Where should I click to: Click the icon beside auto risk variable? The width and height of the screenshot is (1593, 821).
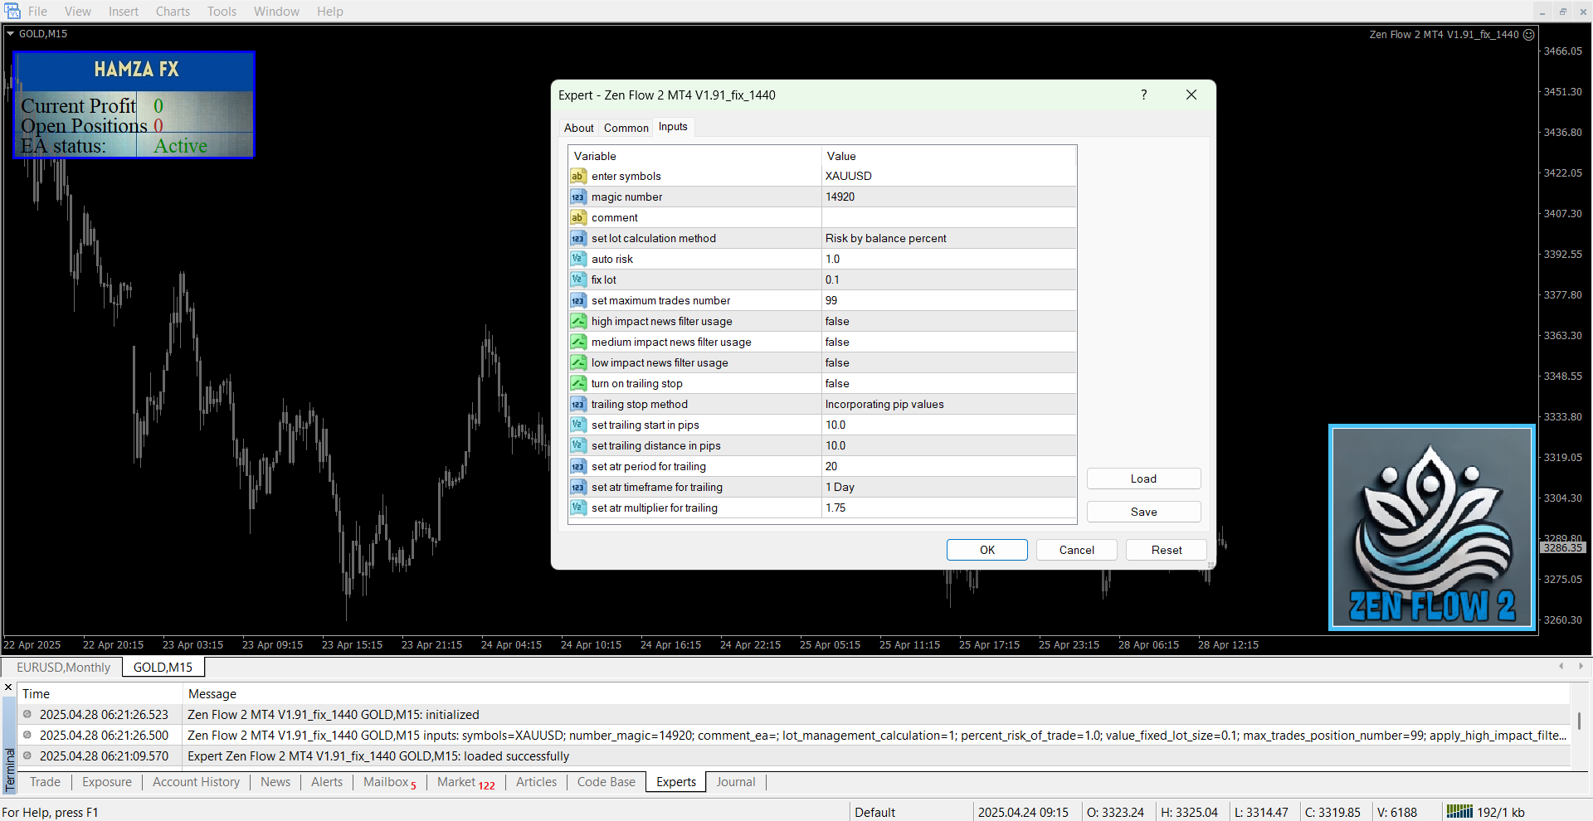[x=577, y=259]
